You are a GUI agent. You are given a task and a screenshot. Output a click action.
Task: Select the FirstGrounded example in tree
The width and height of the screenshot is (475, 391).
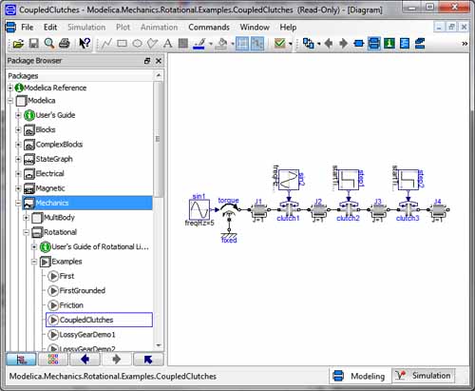pyautogui.click(x=83, y=291)
